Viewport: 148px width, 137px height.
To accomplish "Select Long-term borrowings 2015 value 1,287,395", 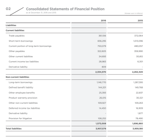I will (138, 82).
